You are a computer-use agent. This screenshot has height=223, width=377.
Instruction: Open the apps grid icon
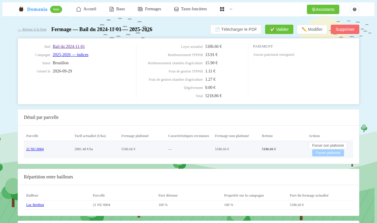click(222, 9)
